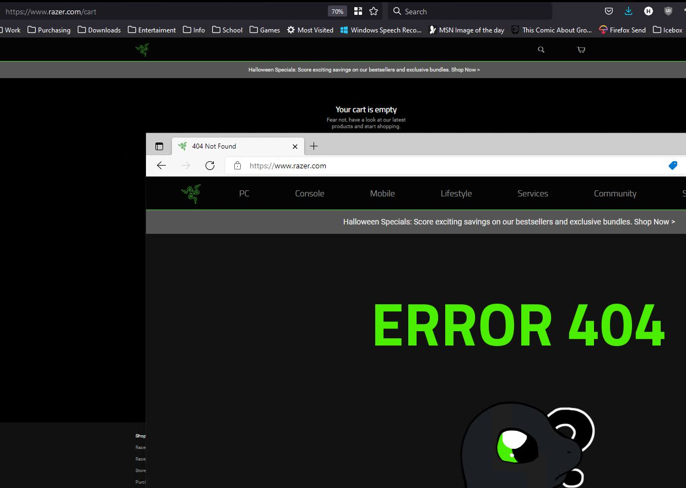Open the Community menu on Razer nav

[x=615, y=194]
